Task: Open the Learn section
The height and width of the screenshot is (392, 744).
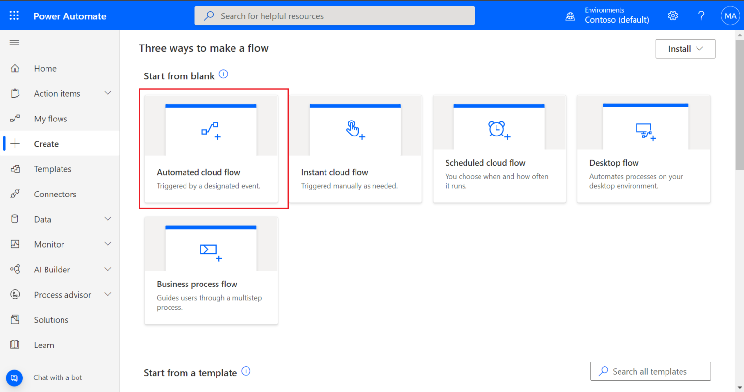Action: (44, 345)
